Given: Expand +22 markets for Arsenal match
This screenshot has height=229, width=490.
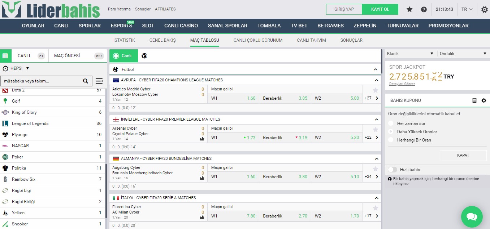Looking at the screenshot, I should (372, 138).
